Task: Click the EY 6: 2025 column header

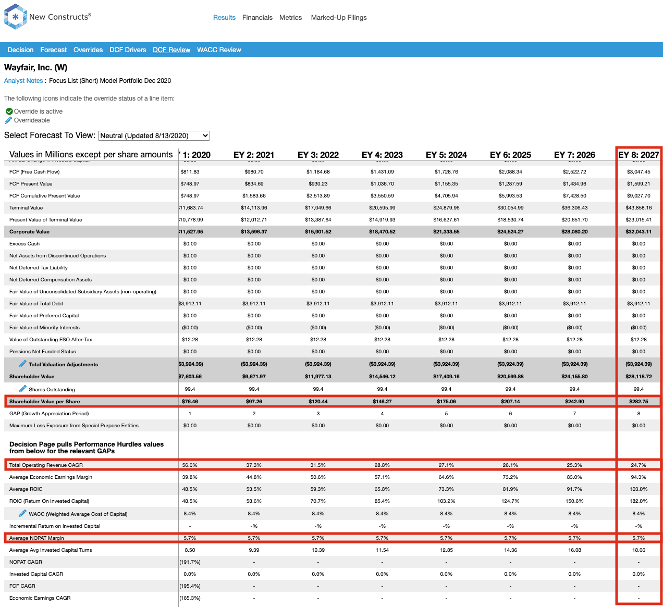Action: click(510, 155)
